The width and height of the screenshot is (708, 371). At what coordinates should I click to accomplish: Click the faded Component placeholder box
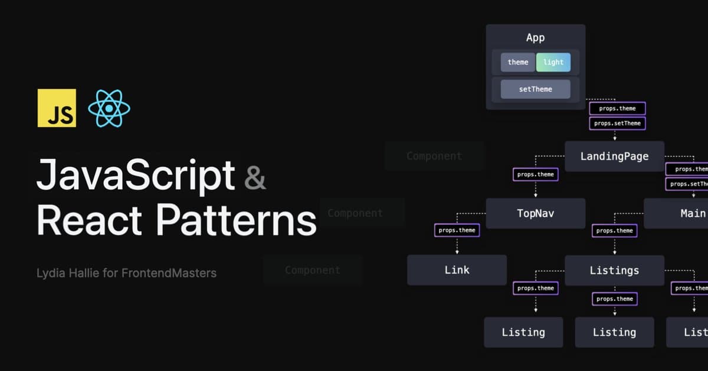tap(434, 155)
